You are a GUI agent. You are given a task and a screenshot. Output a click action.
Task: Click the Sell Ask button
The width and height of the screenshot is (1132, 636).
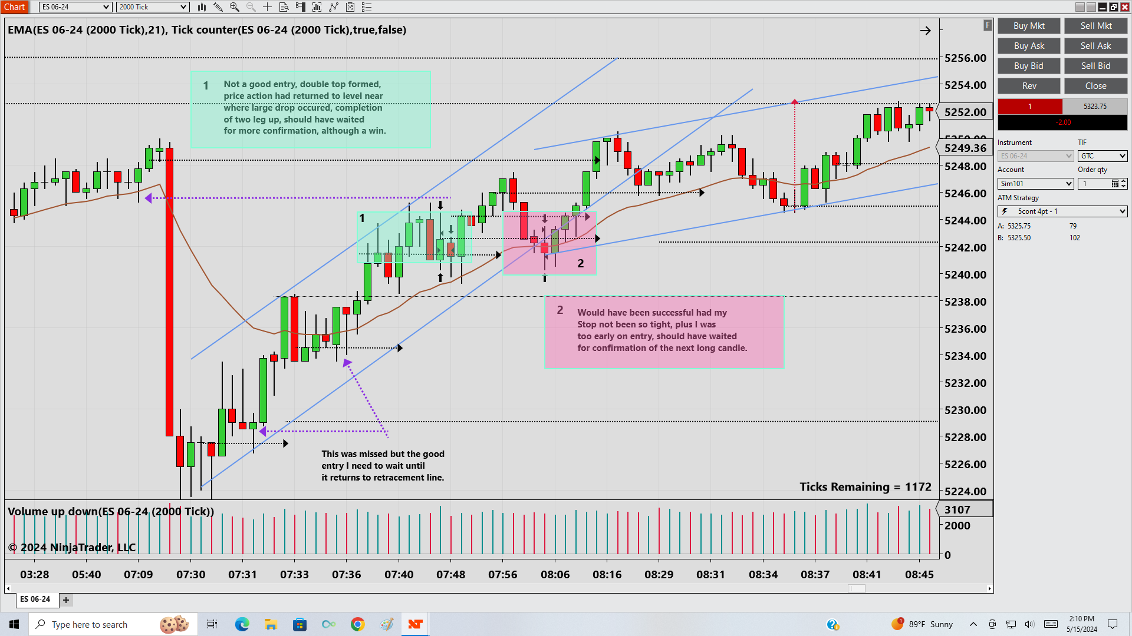pyautogui.click(x=1096, y=46)
